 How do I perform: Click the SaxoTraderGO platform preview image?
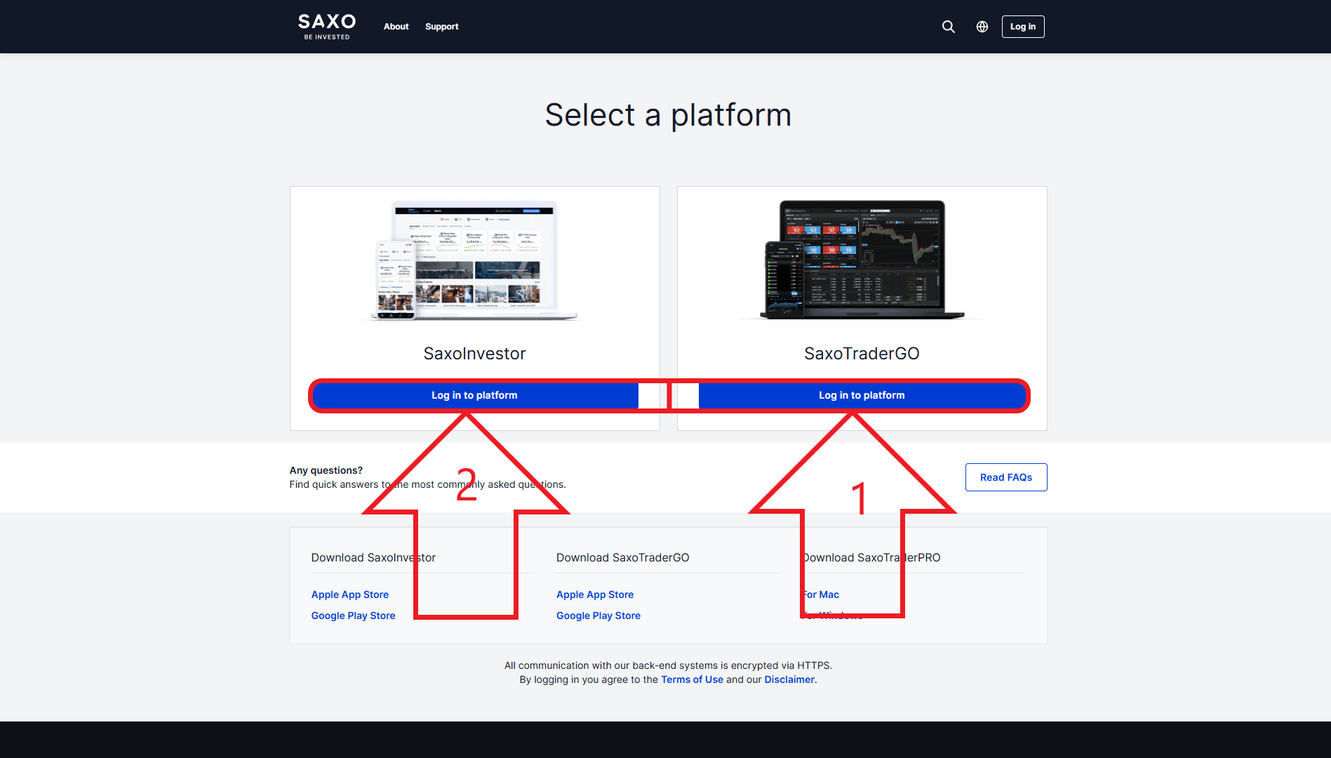point(862,260)
